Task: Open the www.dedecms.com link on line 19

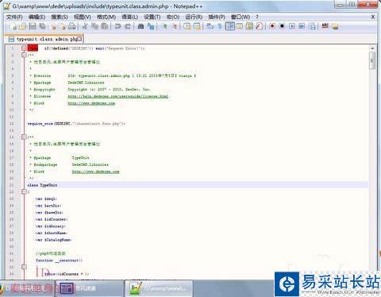Action: point(95,172)
